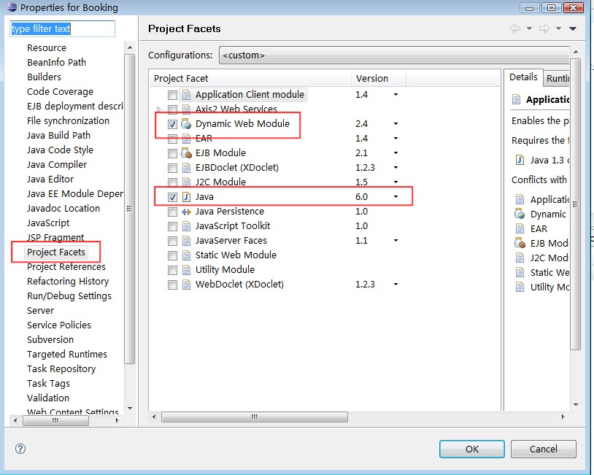The width and height of the screenshot is (594, 475).
Task: Open the back history dropdown arrow
Action: coord(529,28)
